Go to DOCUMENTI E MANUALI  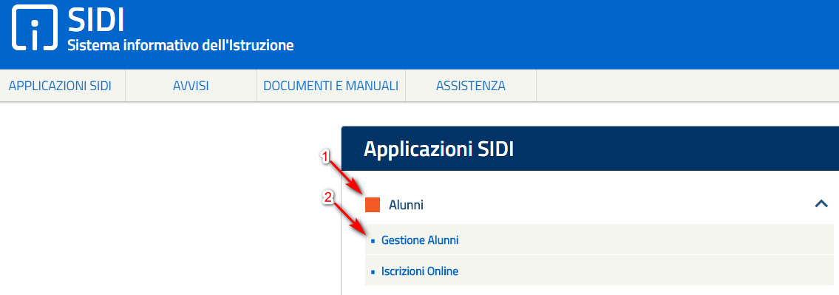pyautogui.click(x=330, y=86)
